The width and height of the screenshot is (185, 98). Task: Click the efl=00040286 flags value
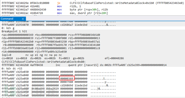pos(114,58)
